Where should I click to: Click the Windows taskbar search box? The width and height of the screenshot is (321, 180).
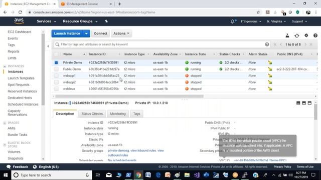pyautogui.click(x=52, y=175)
